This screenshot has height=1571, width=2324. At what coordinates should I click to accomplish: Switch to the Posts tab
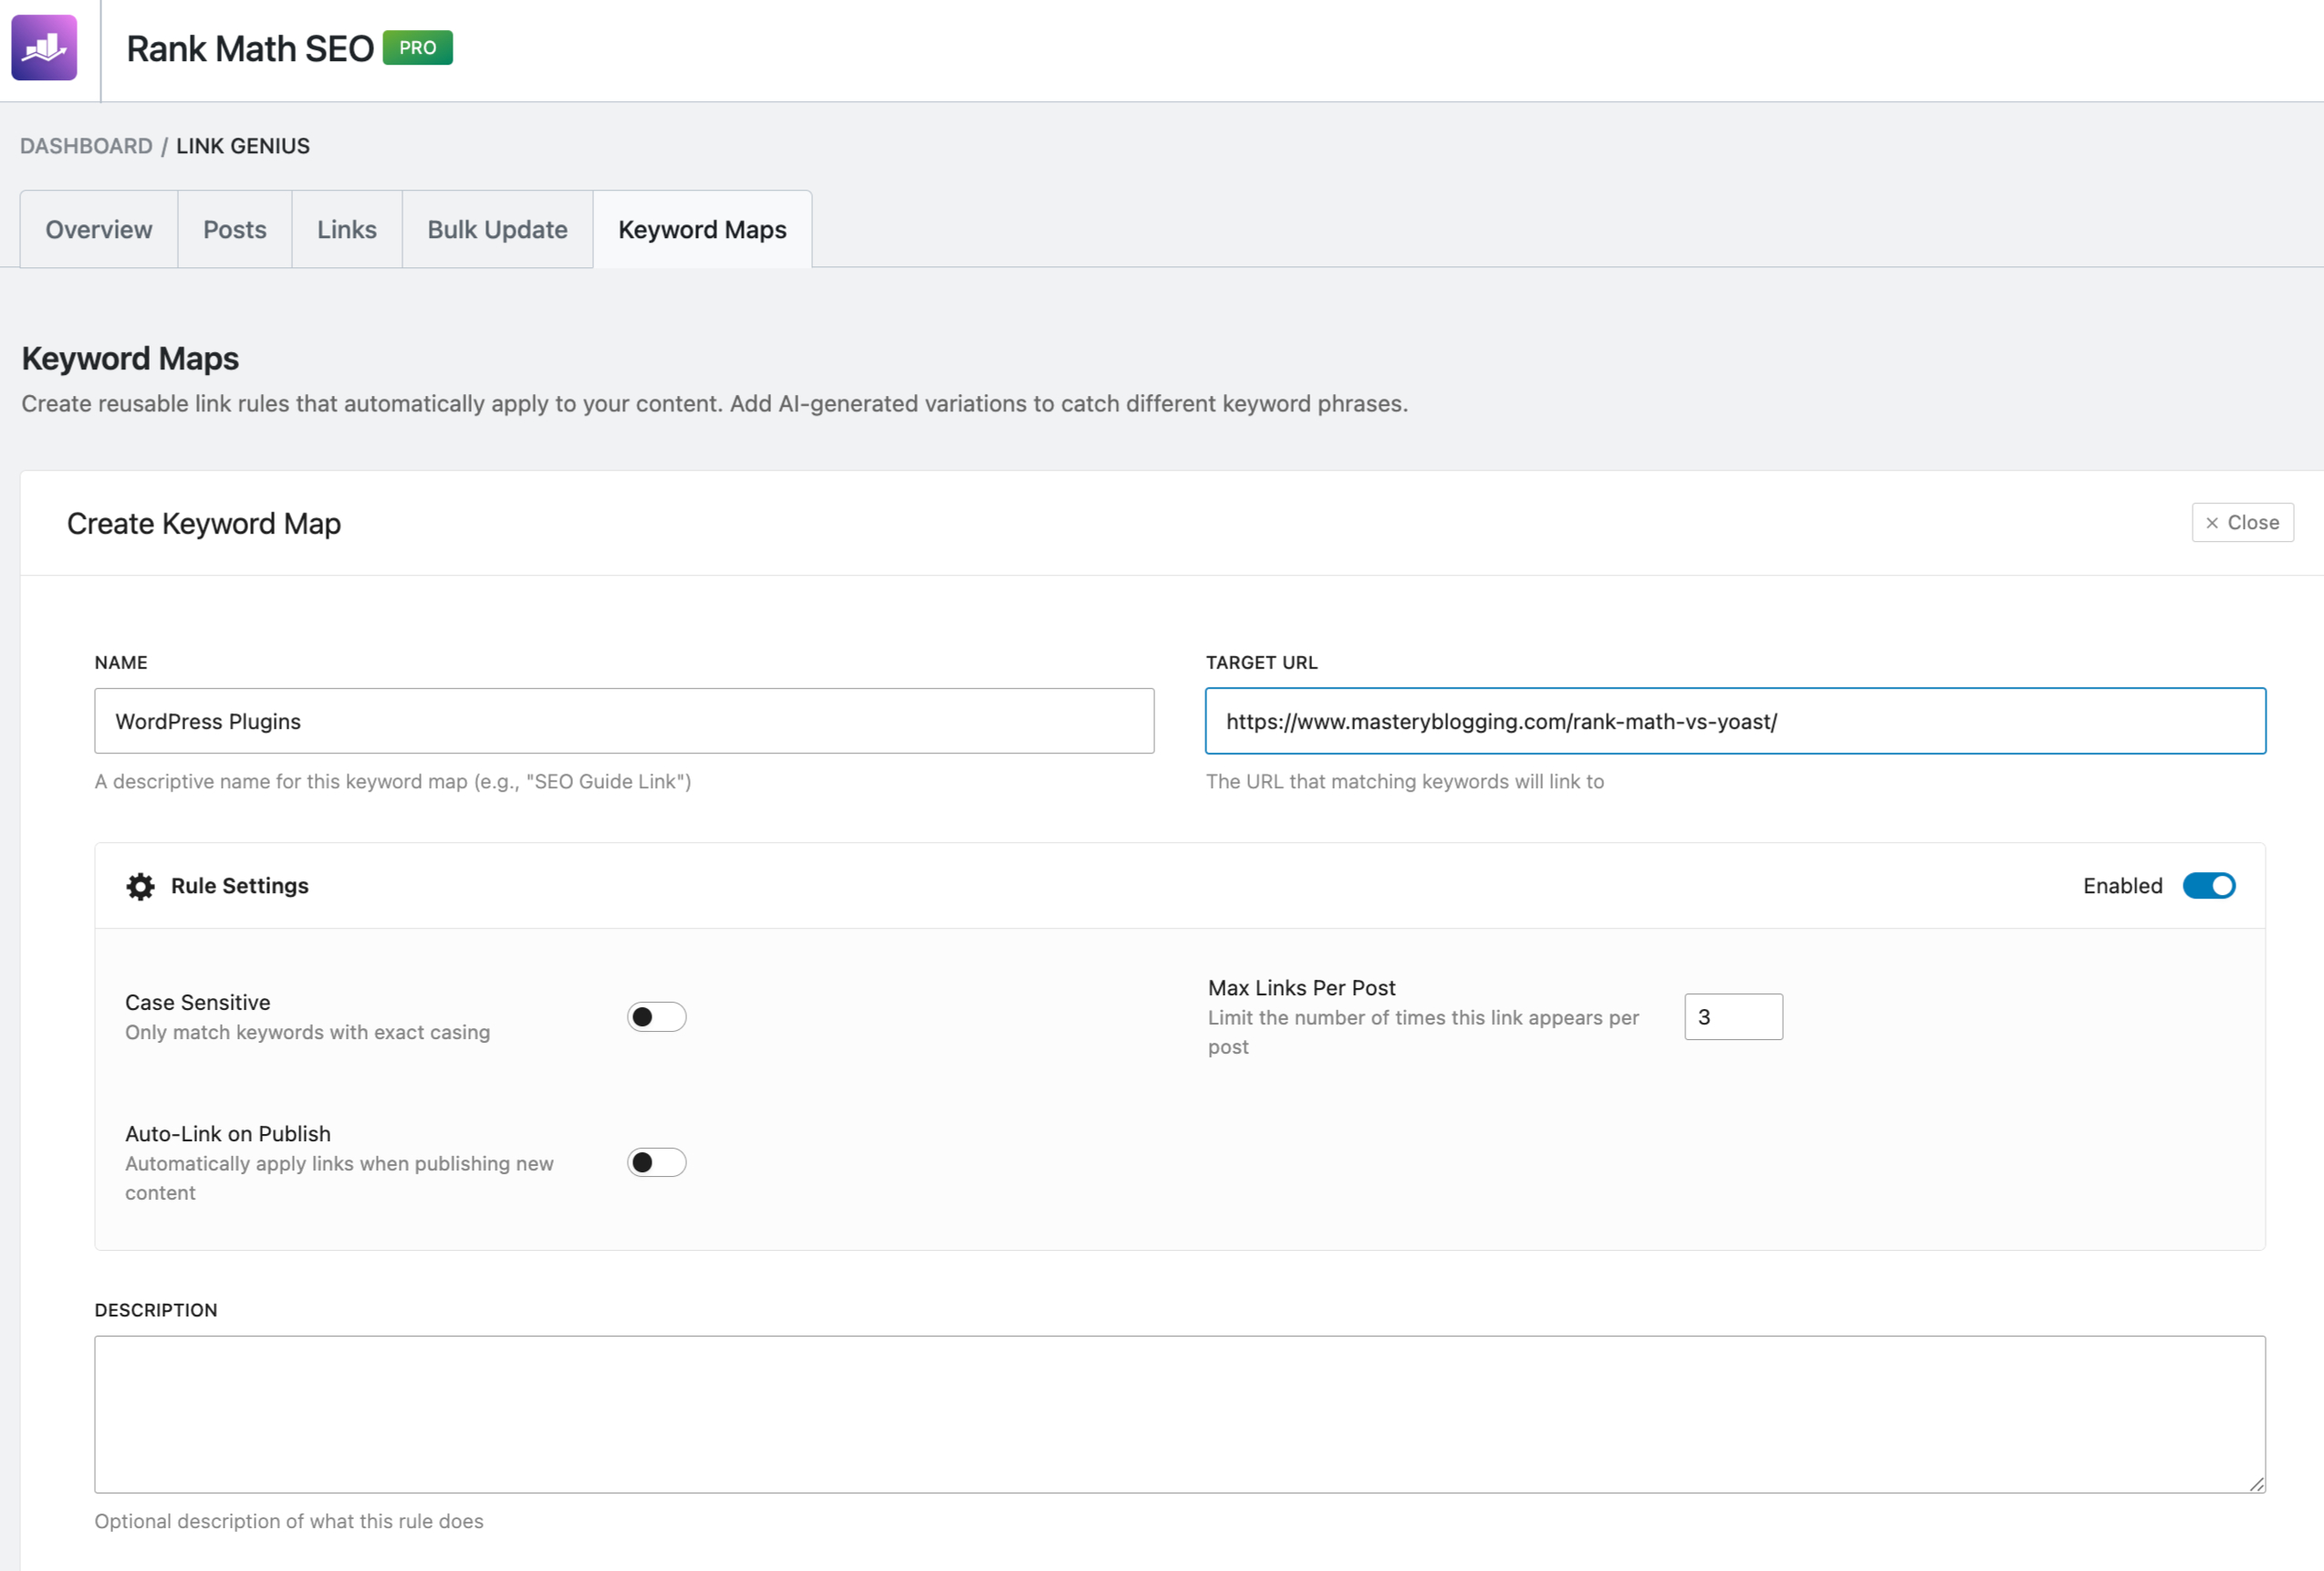235,229
